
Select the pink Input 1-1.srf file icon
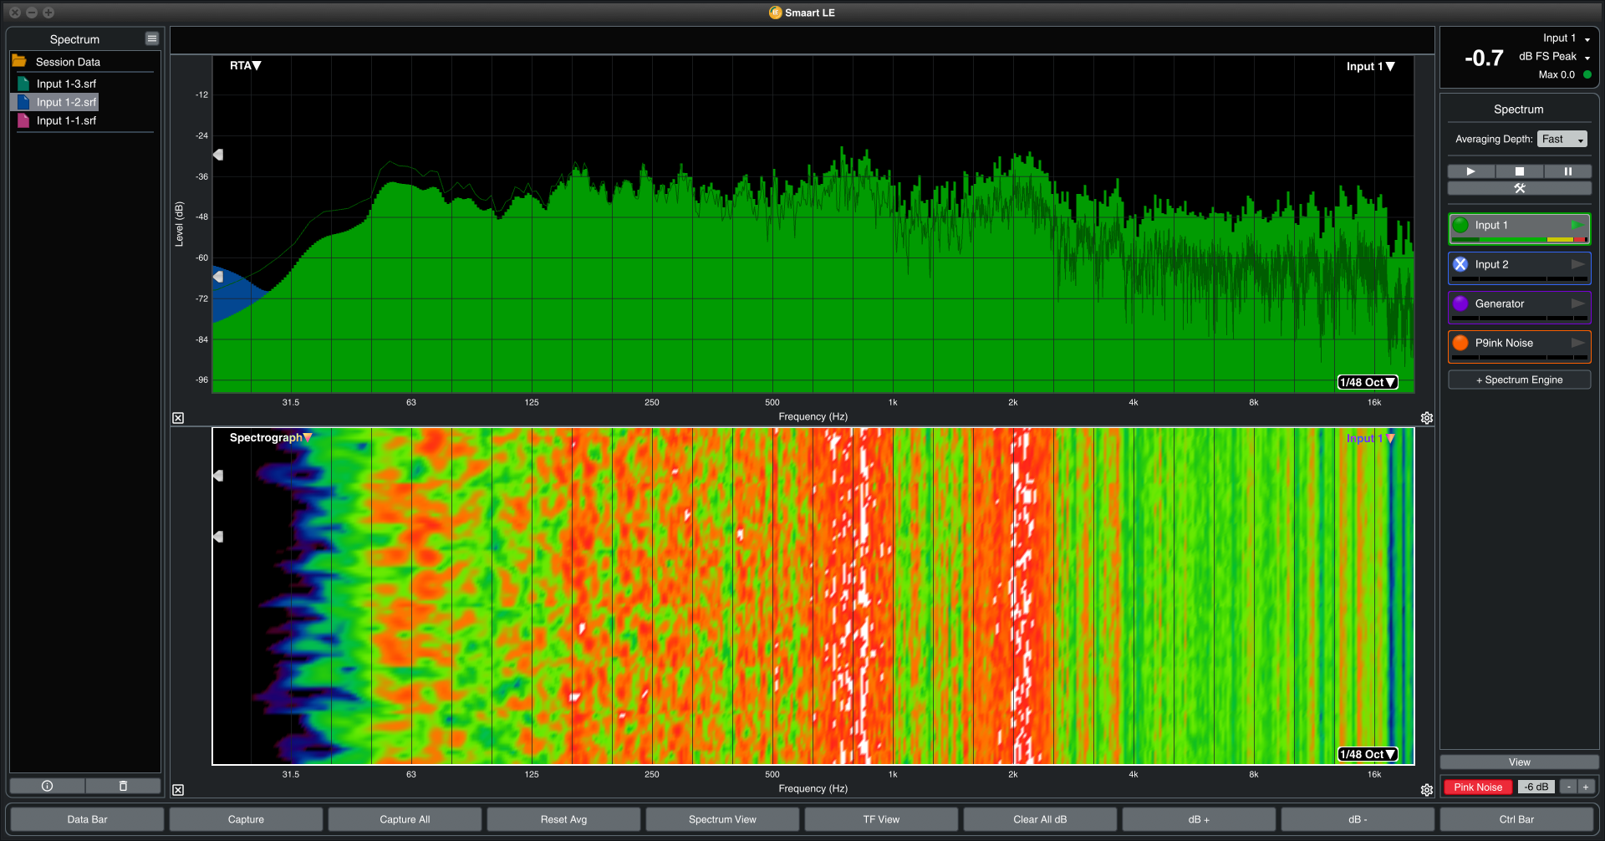pos(23,120)
